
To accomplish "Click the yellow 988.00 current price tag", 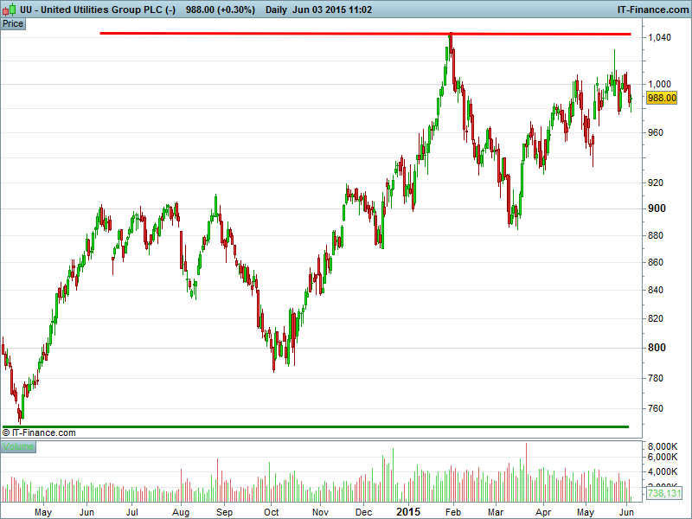I will click(x=662, y=99).
